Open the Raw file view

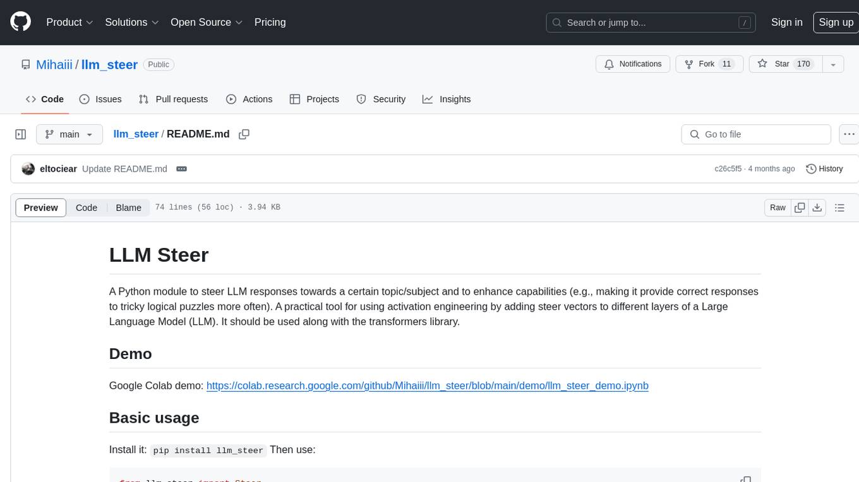(778, 208)
